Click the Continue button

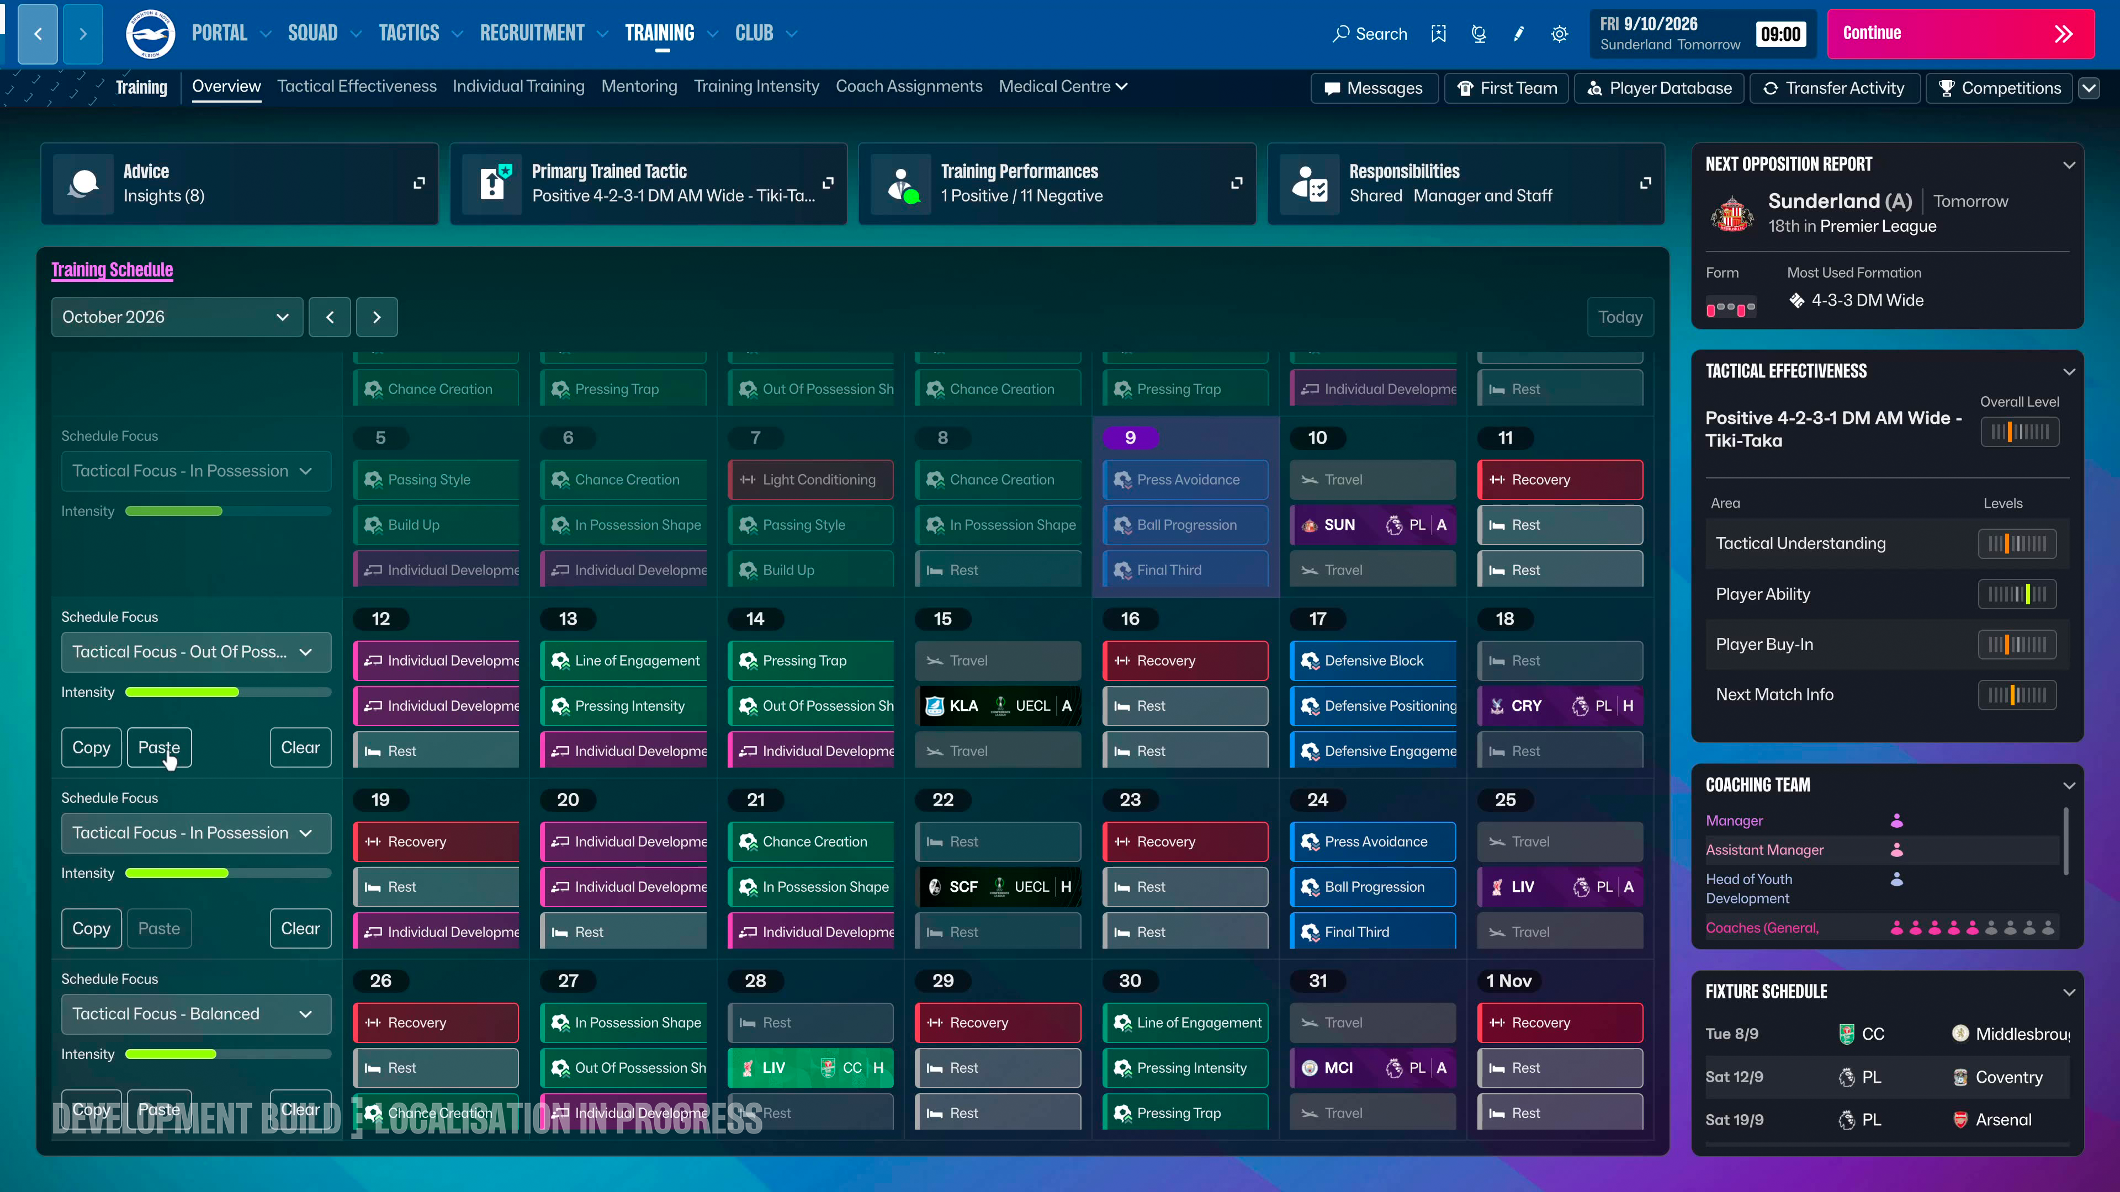1960,34
